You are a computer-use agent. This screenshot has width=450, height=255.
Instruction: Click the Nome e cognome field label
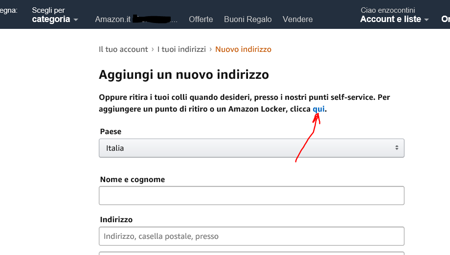pyautogui.click(x=132, y=180)
